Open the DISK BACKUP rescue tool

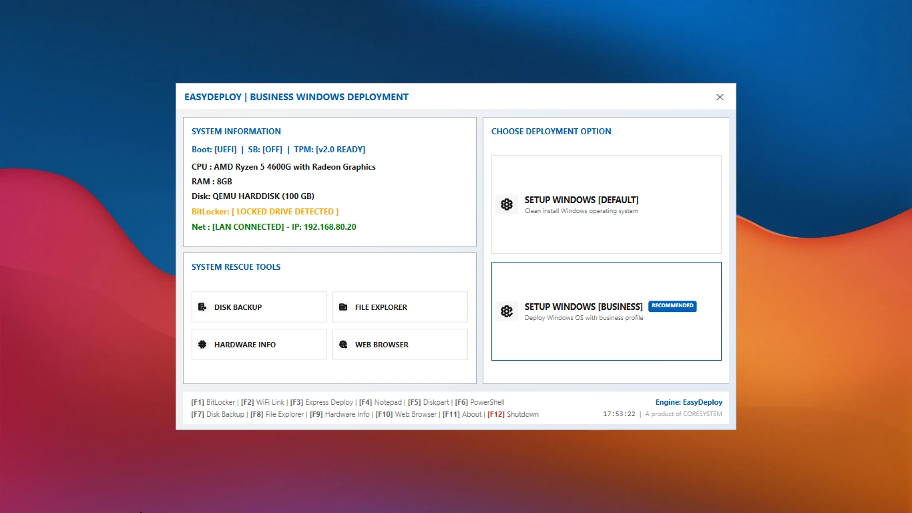[x=259, y=307]
